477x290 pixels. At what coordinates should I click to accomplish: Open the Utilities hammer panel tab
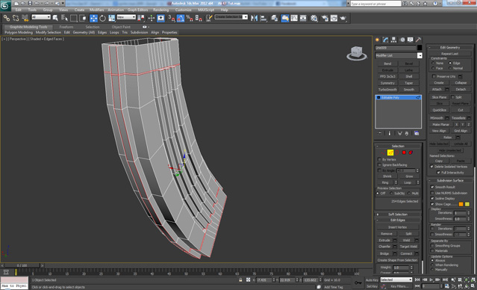click(419, 40)
